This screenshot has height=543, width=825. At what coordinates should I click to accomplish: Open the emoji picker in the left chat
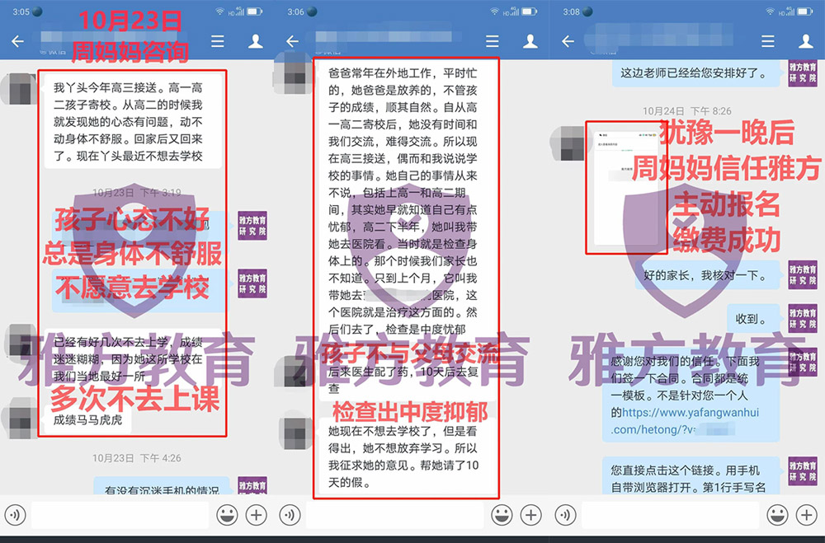226,515
